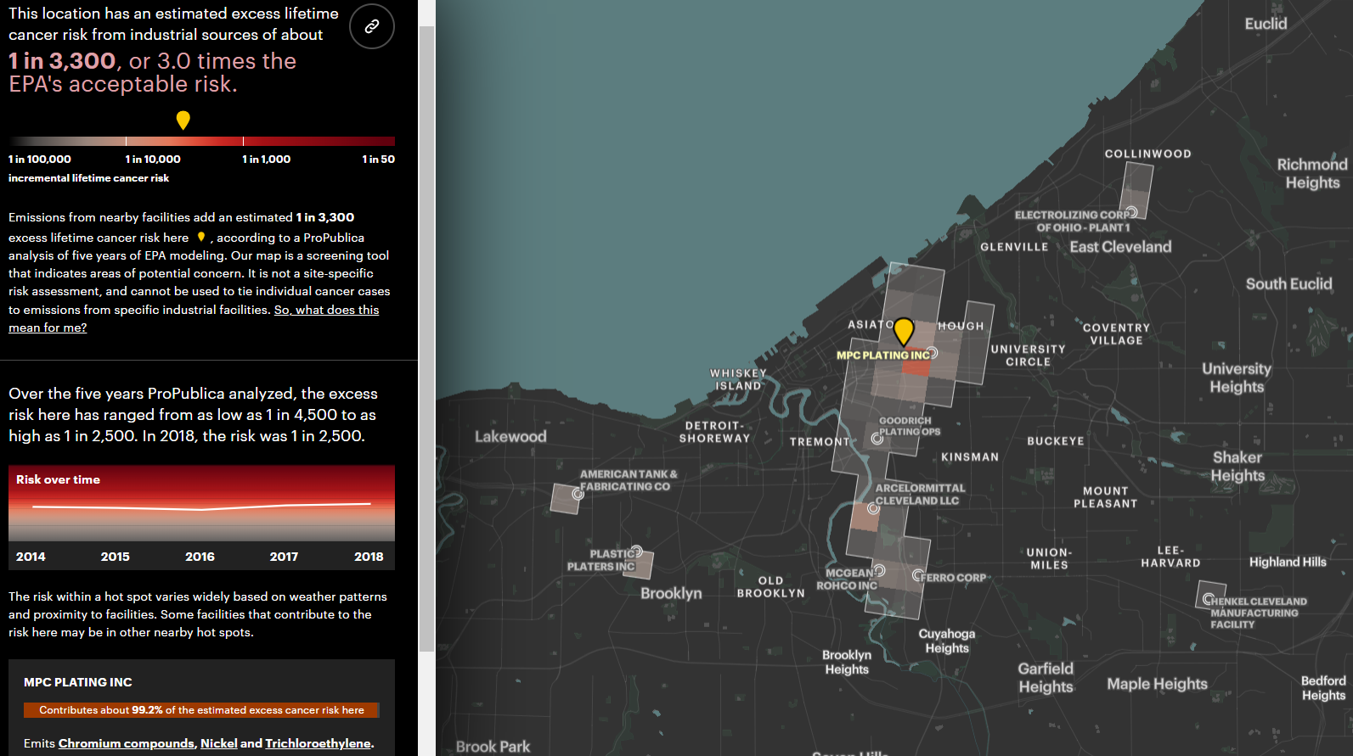Click the East Cleveland map label
The width and height of the screenshot is (1353, 756).
1120,247
